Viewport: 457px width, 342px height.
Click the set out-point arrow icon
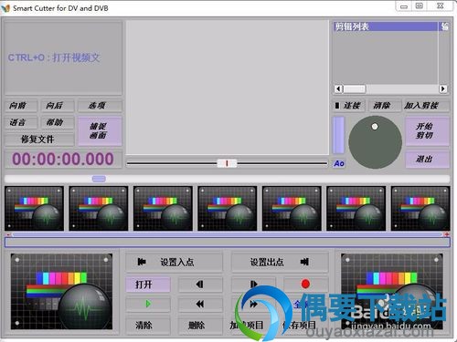pyautogui.click(x=304, y=262)
